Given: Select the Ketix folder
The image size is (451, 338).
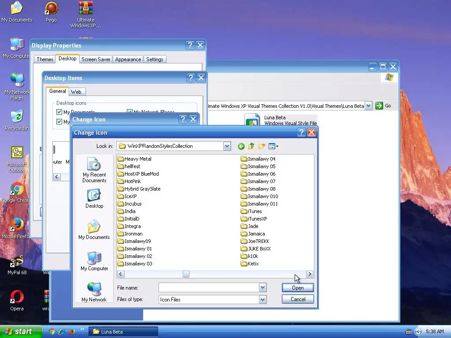Looking at the screenshot, I should (x=250, y=264).
